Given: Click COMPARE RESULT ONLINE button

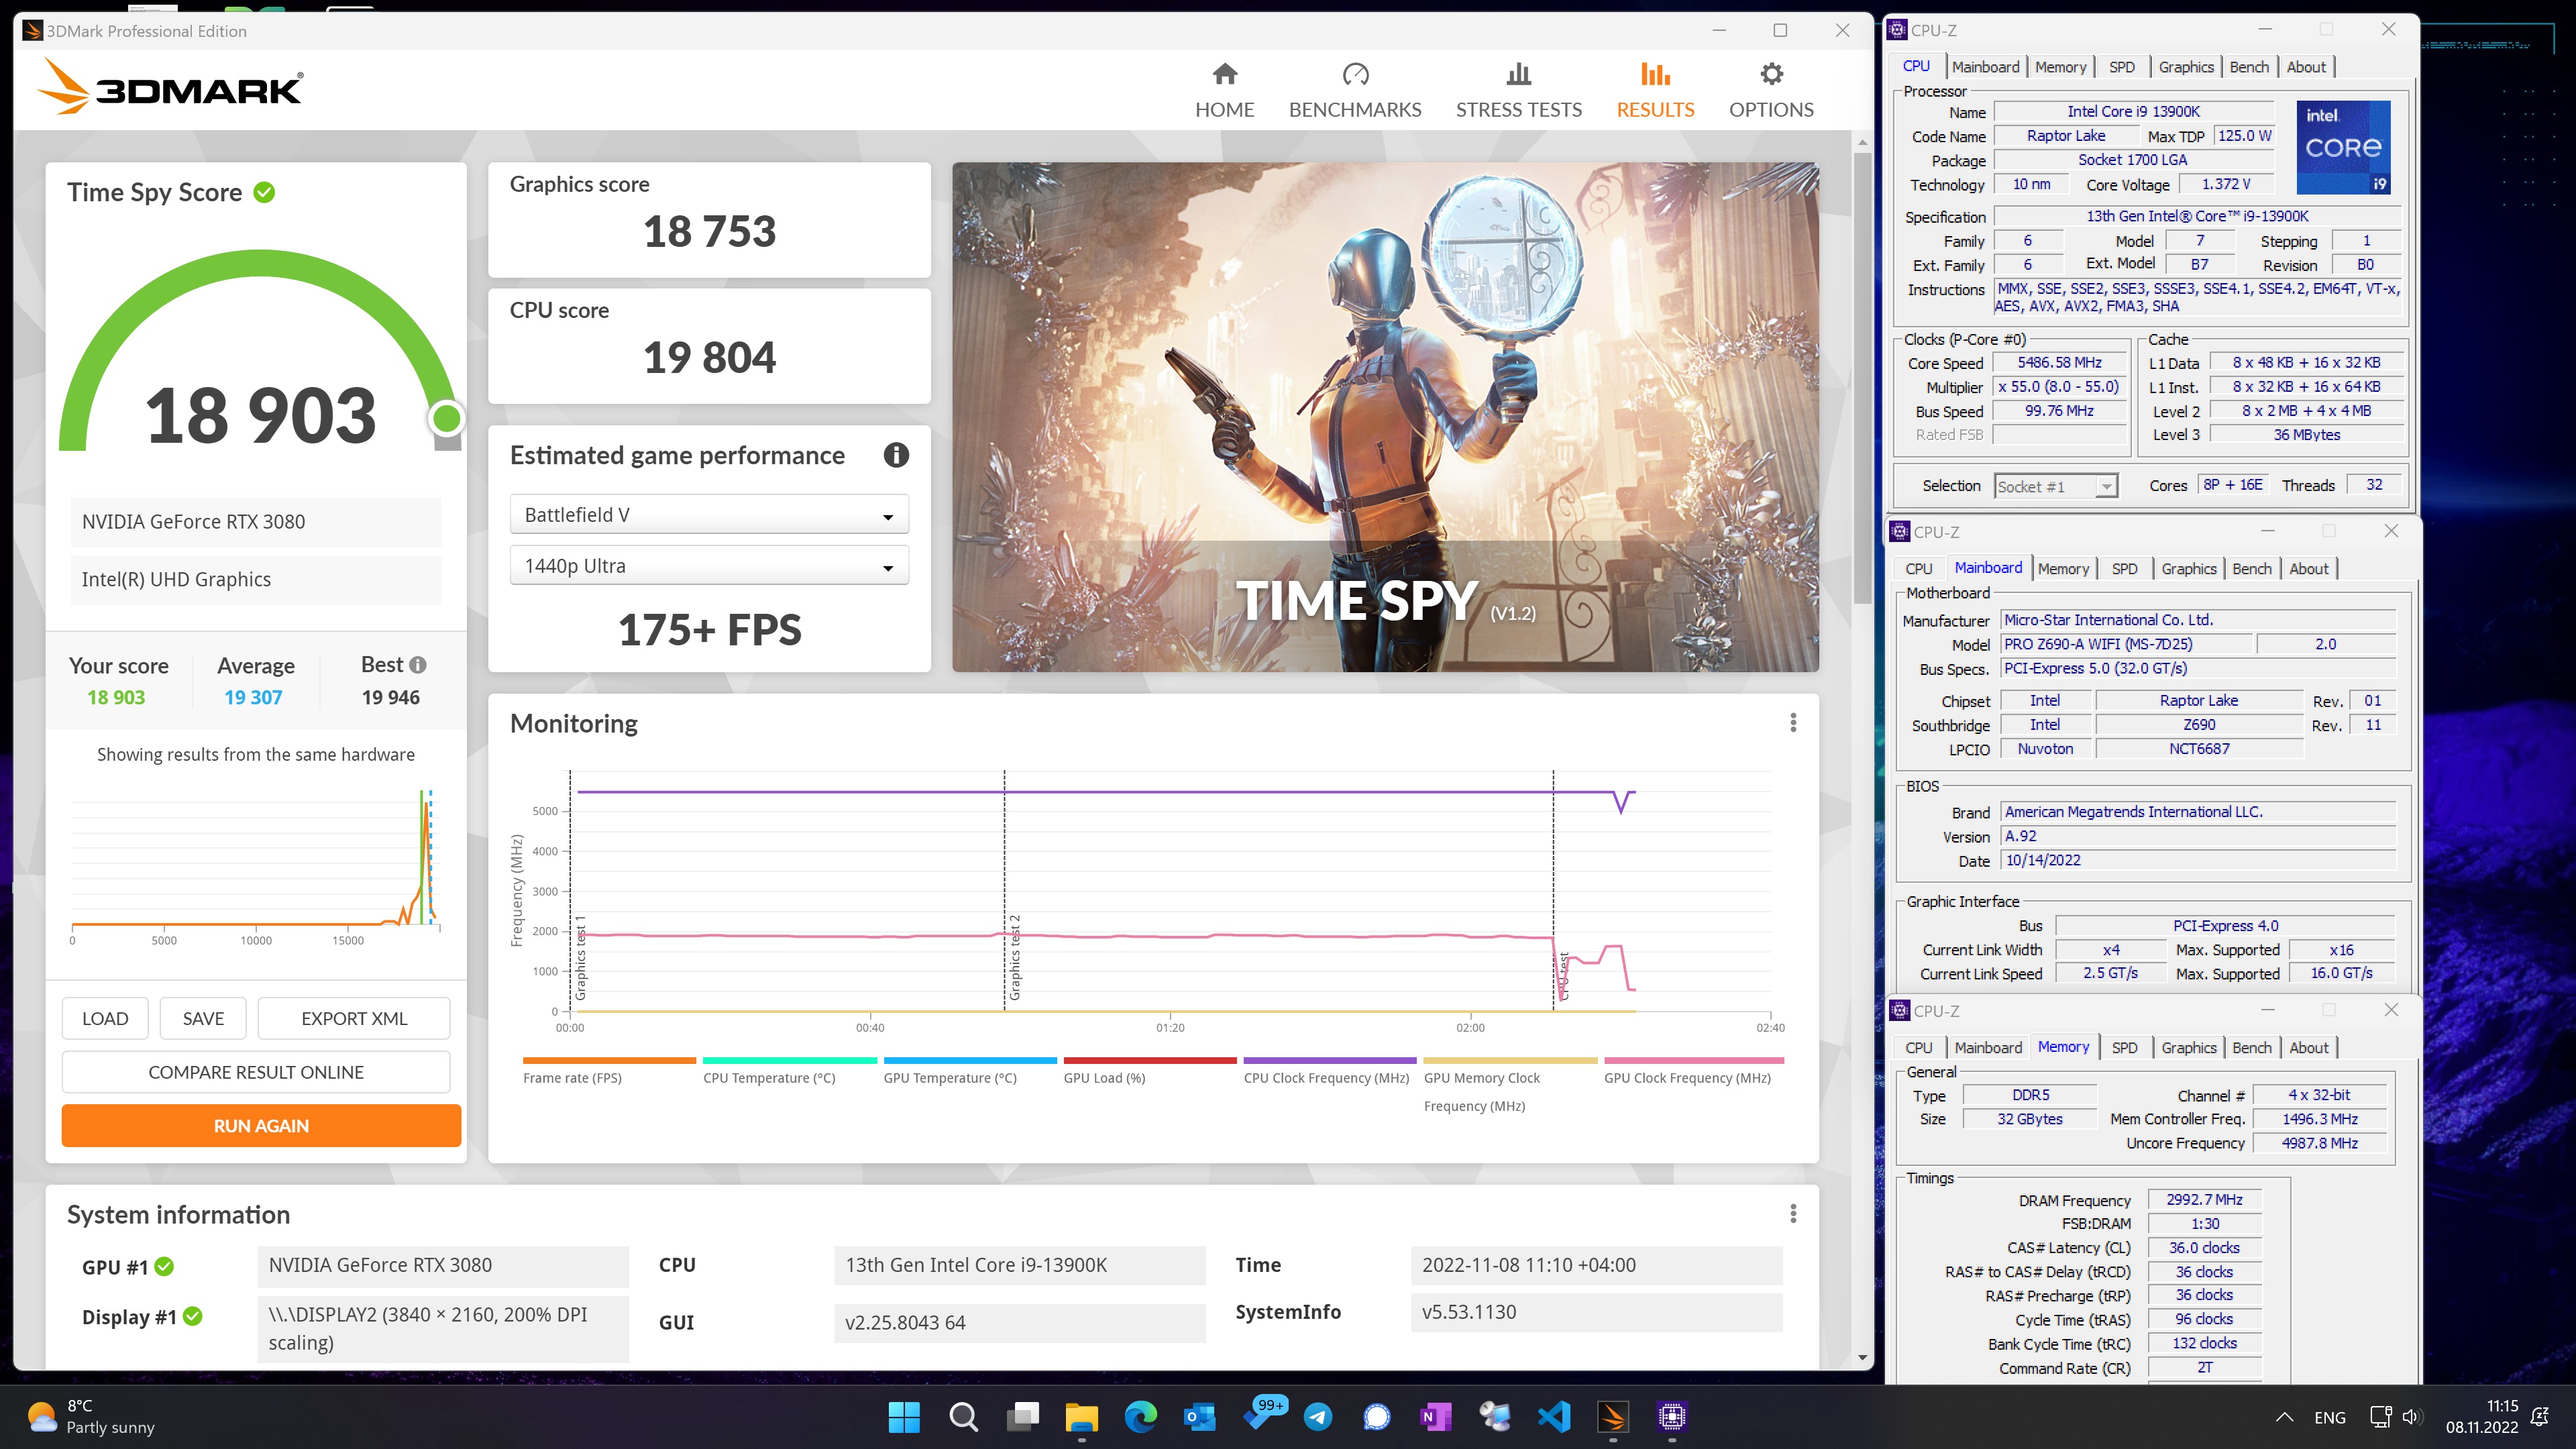Looking at the screenshot, I should [256, 1072].
